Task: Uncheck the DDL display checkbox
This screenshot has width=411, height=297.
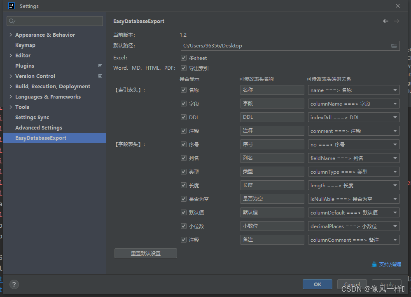Action: [184, 117]
